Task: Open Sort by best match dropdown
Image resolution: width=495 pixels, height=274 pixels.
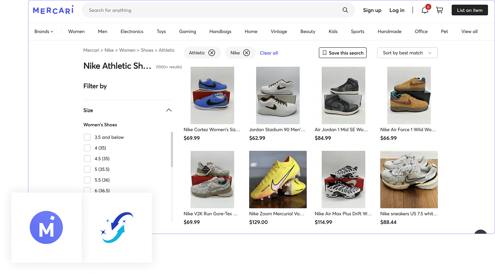Action: (407, 53)
